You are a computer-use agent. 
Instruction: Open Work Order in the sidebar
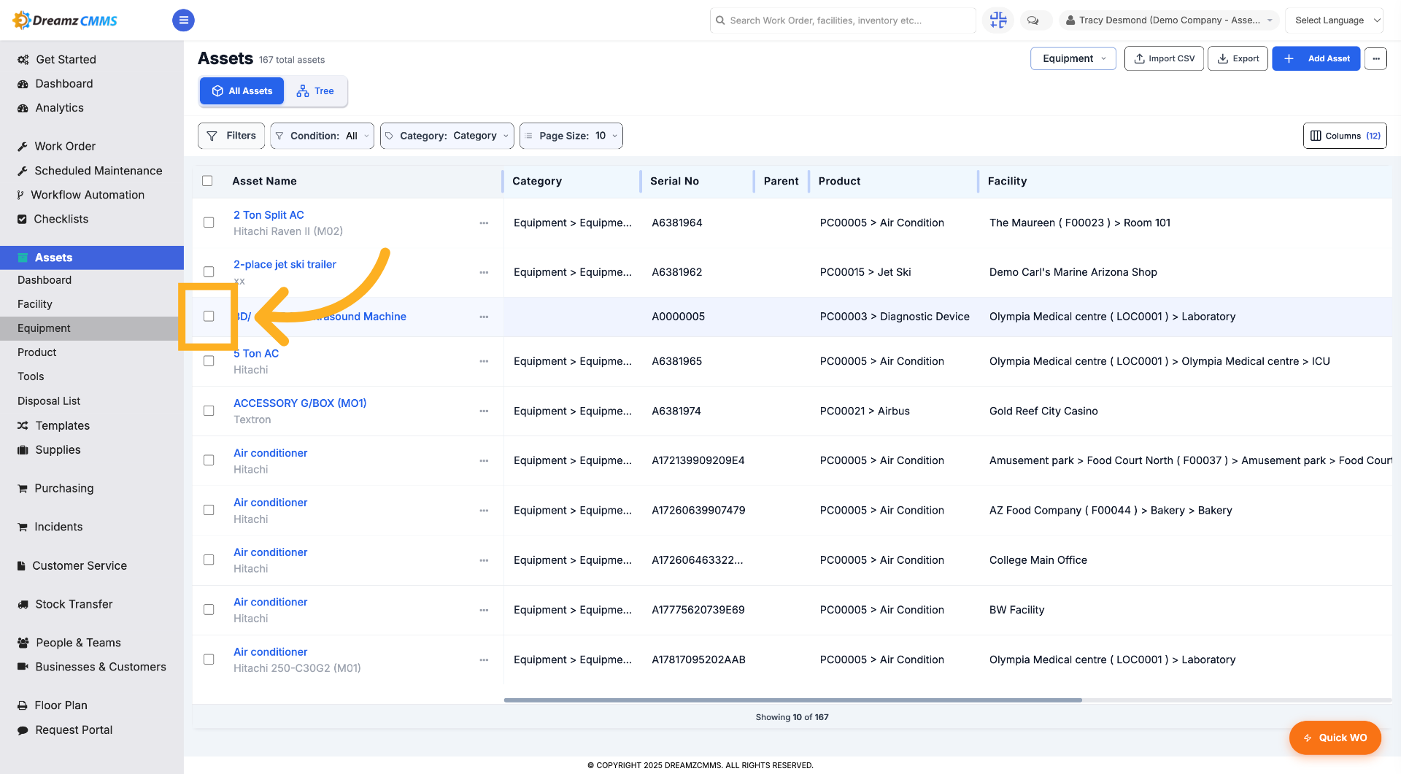point(64,146)
